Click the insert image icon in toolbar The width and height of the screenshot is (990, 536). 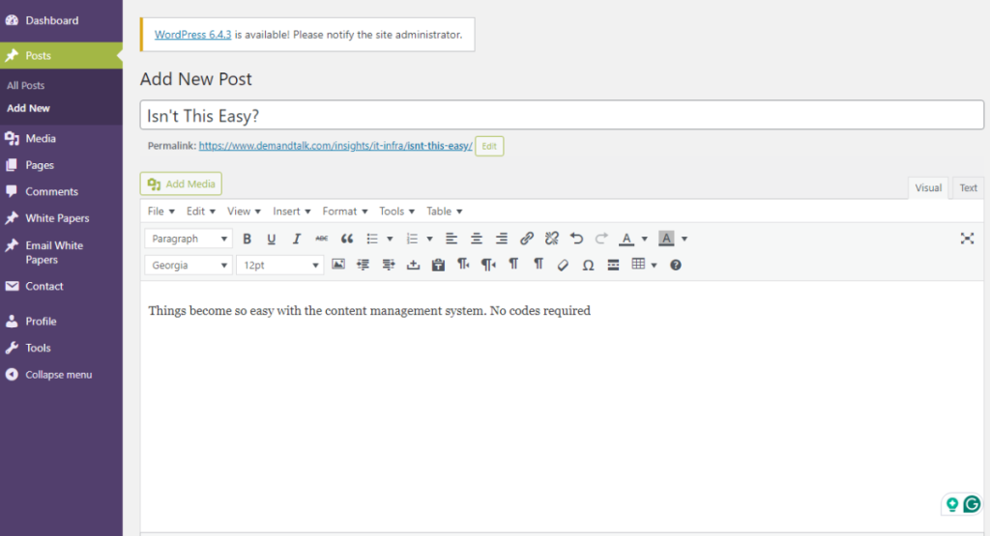(x=338, y=265)
